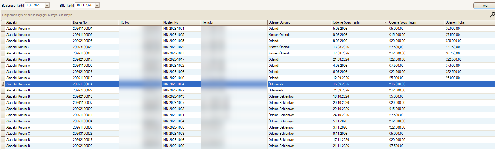Click the Ödenmedi status in selected row
The height and width of the screenshot is (150, 495).
[x=275, y=84]
